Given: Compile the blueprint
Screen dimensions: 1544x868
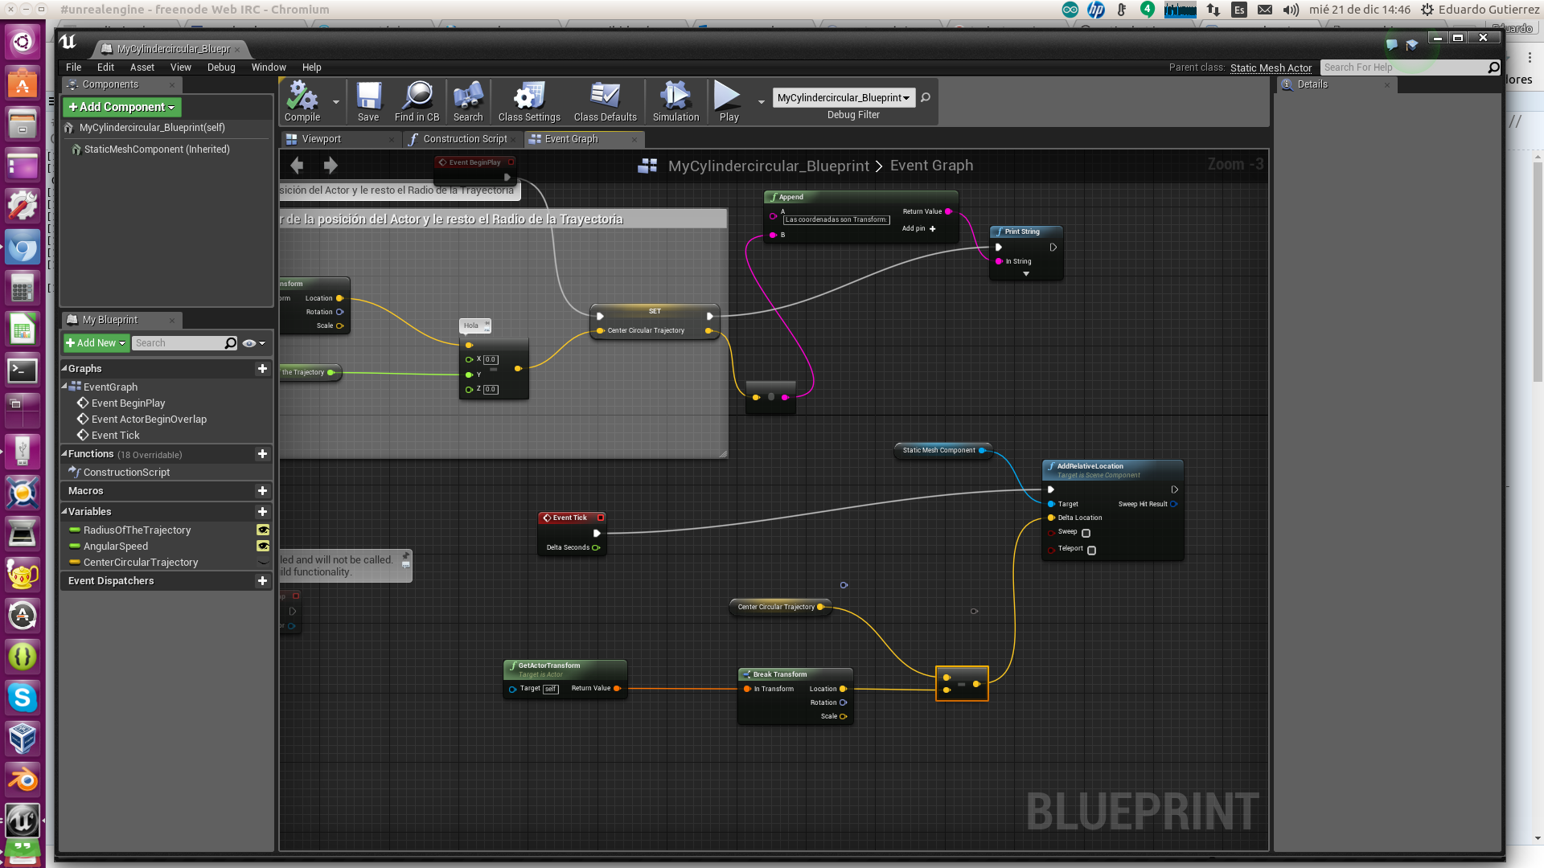Looking at the screenshot, I should click(x=302, y=101).
